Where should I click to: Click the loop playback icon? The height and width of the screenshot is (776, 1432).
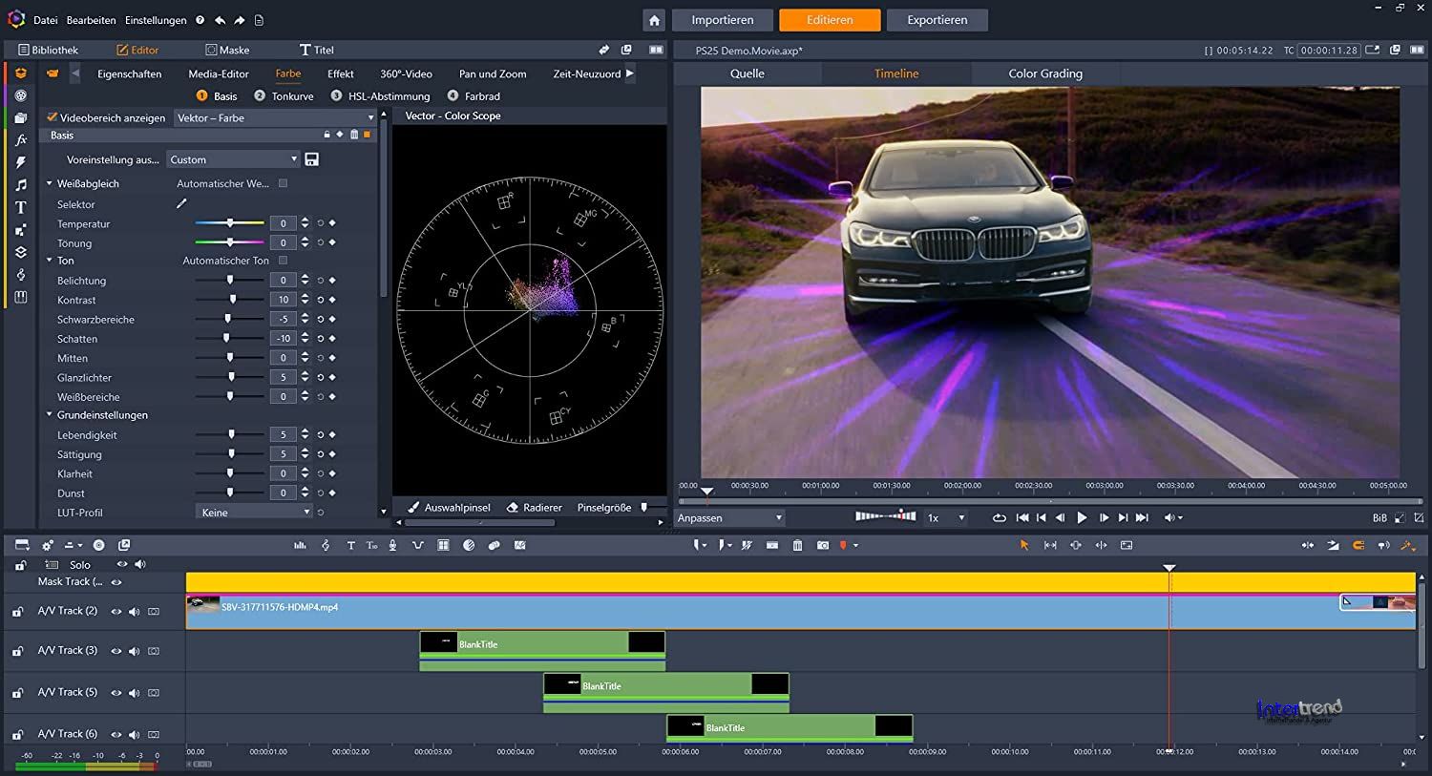pos(999,517)
